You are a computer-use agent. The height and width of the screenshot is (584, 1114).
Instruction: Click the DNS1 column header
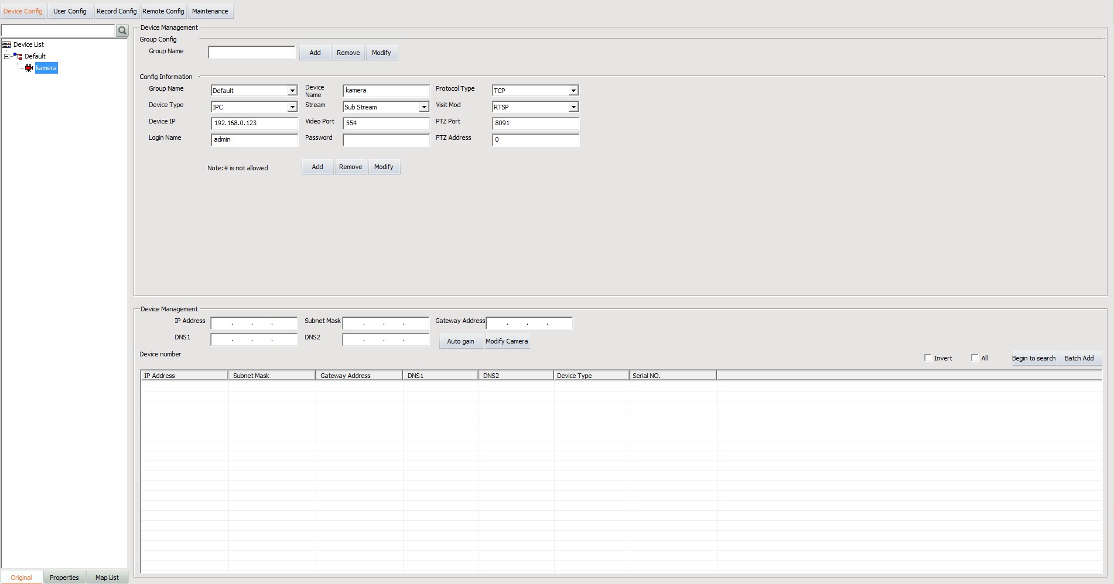440,376
